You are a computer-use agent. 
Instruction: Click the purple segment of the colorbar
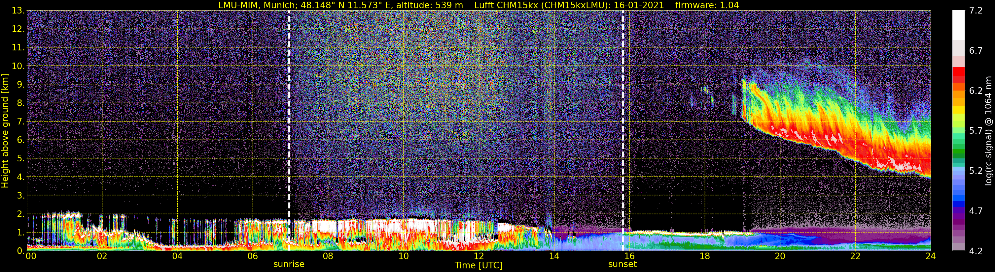[958, 223]
